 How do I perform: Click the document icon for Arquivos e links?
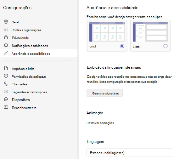point(6,68)
